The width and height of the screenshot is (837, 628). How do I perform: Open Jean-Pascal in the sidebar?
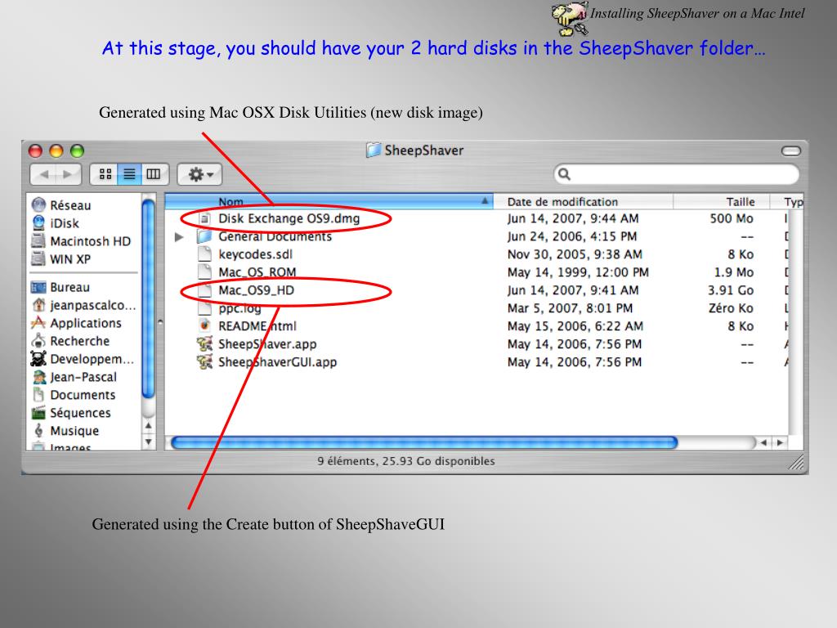point(74,377)
